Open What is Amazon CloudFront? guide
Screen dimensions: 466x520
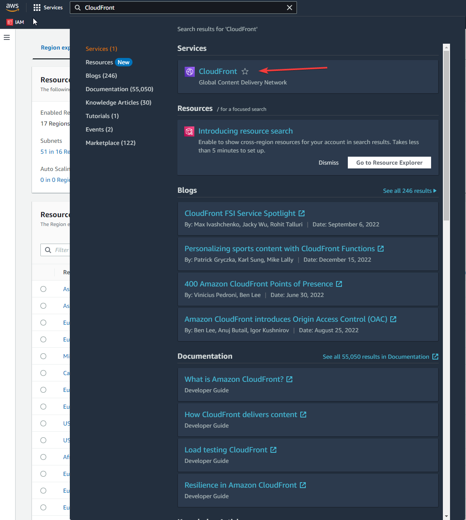[234, 379]
